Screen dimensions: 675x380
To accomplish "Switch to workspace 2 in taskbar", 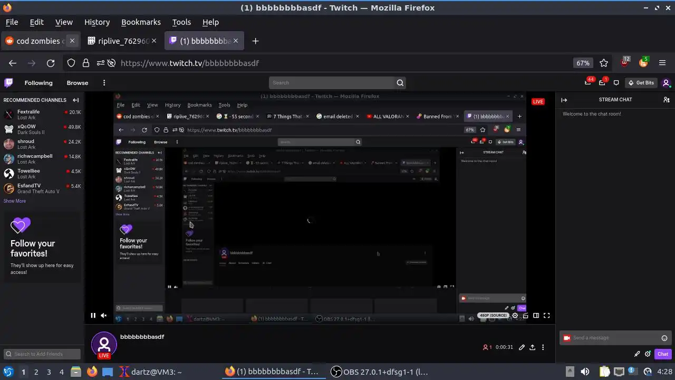I will pos(36,372).
